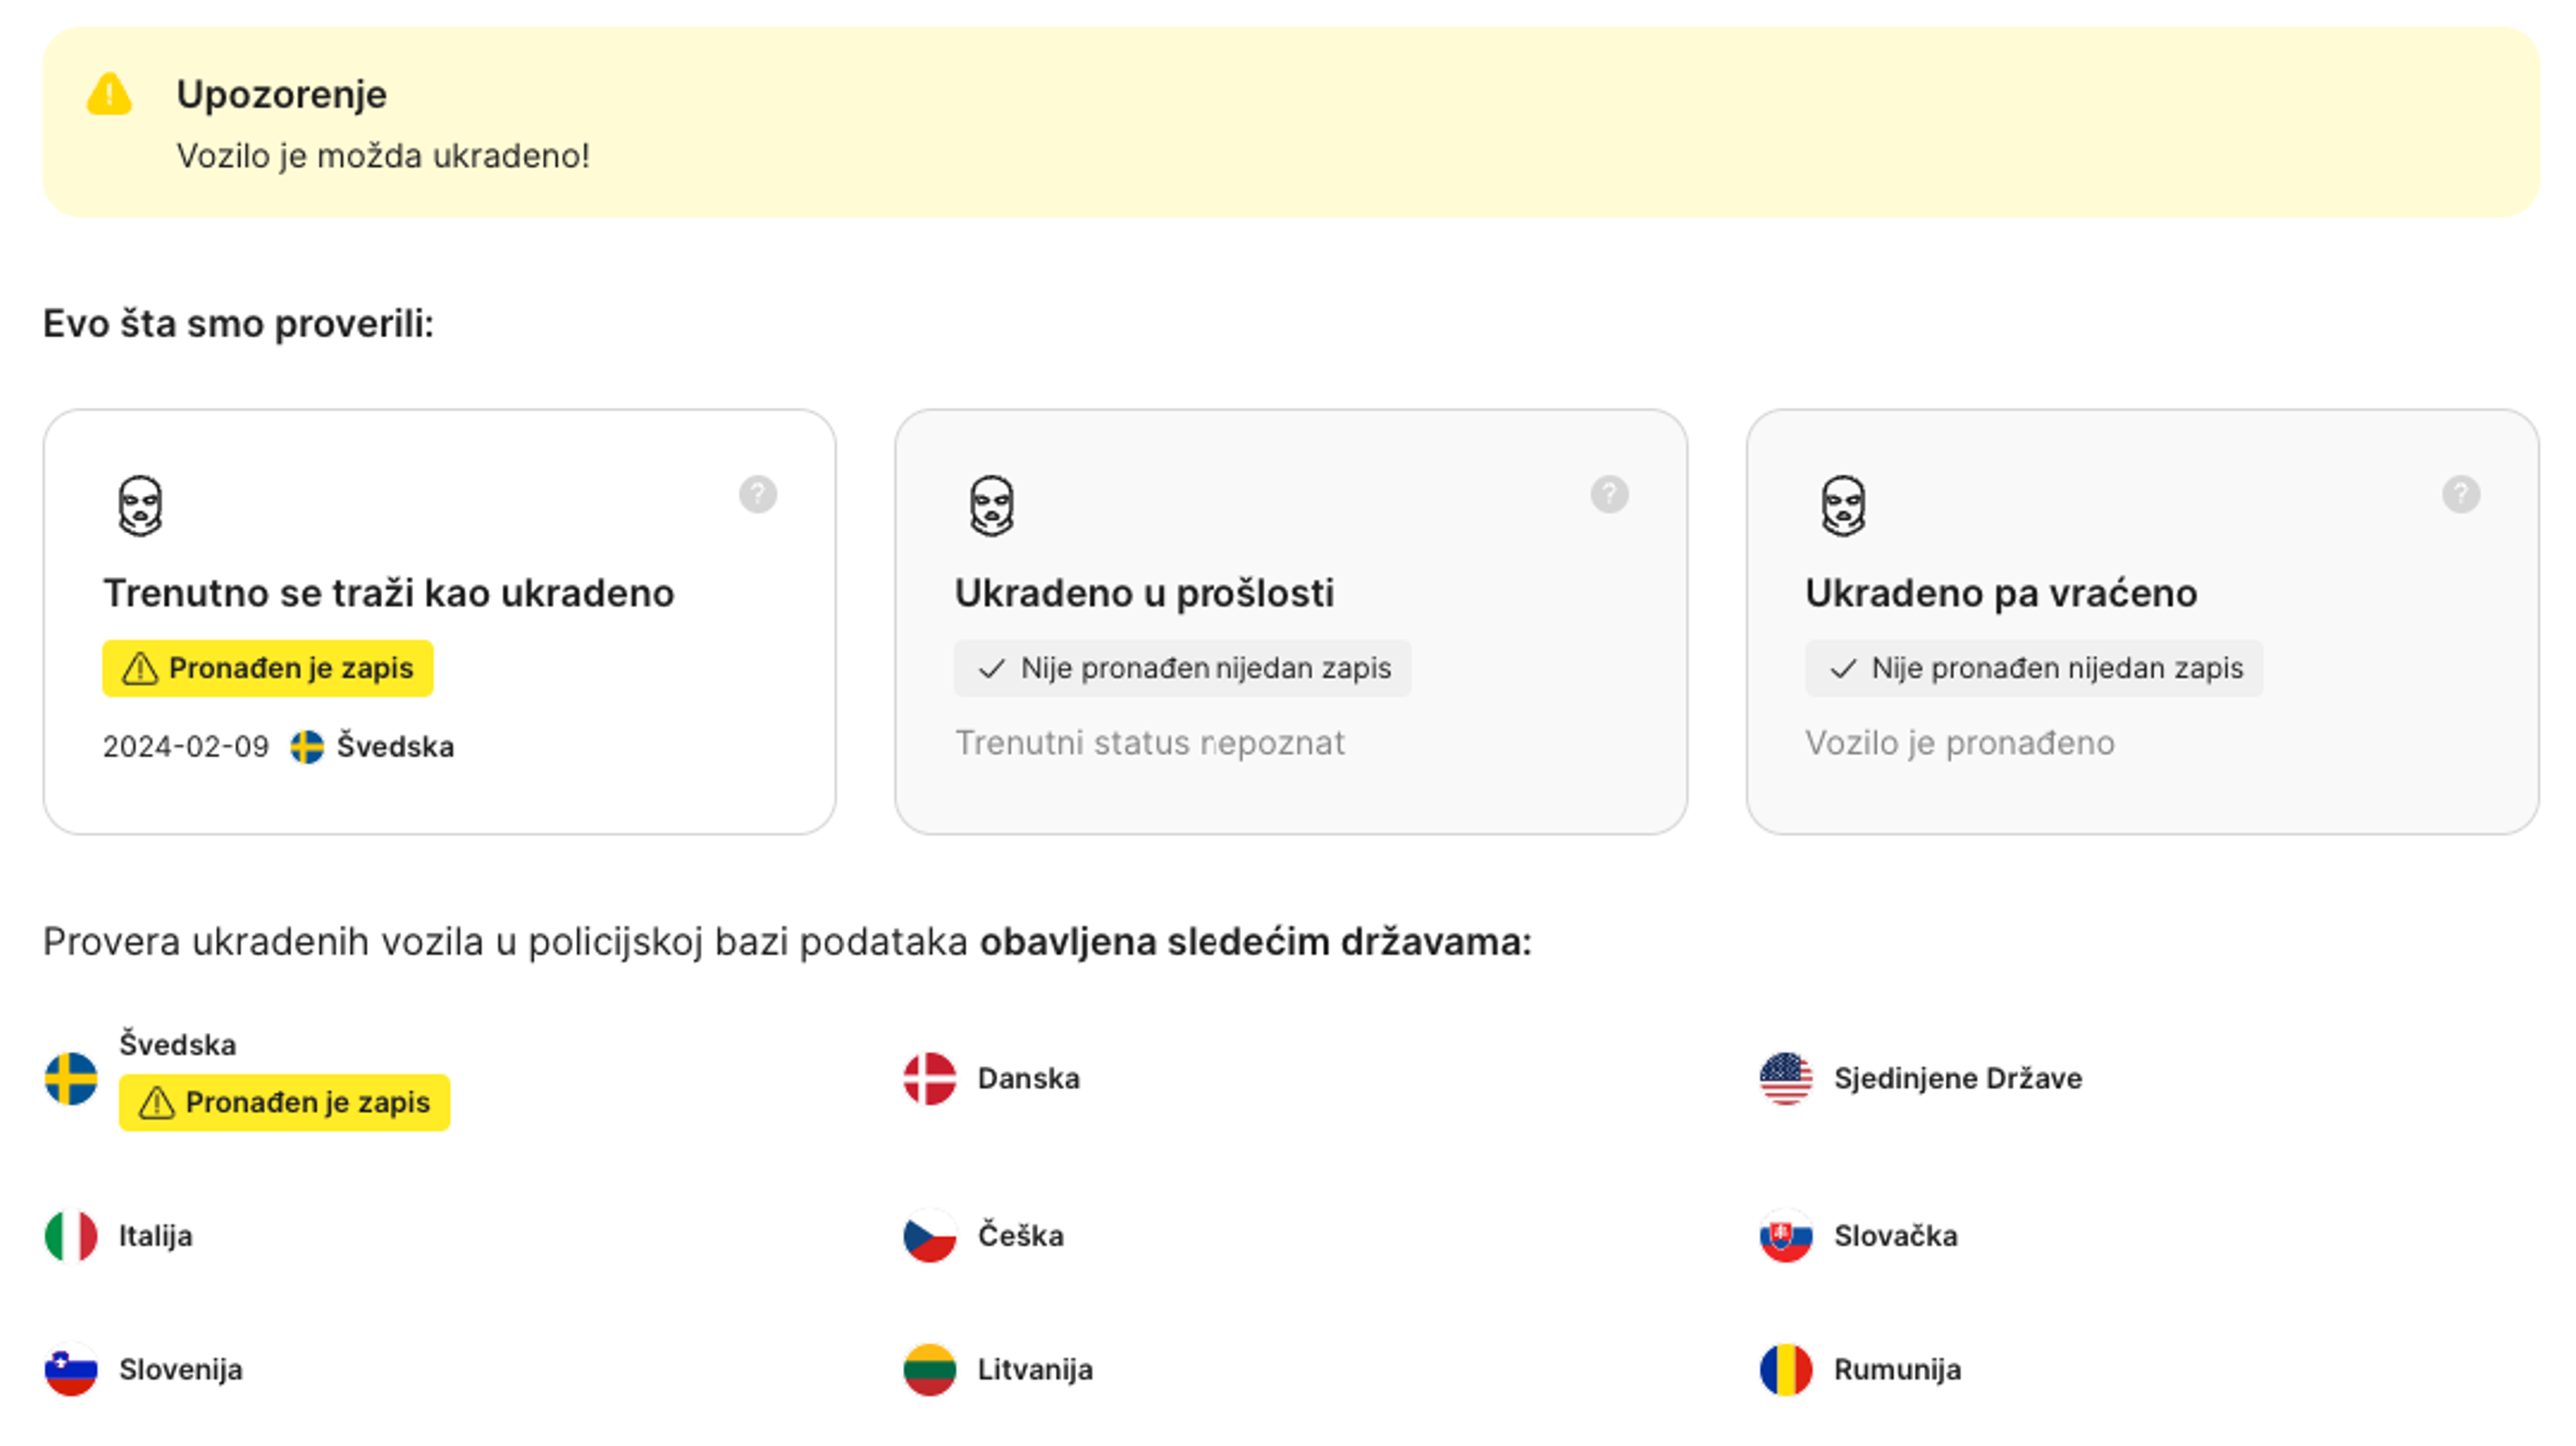Click the 'Češka' country label
The width and height of the screenshot is (2576, 1446).
tap(1021, 1236)
